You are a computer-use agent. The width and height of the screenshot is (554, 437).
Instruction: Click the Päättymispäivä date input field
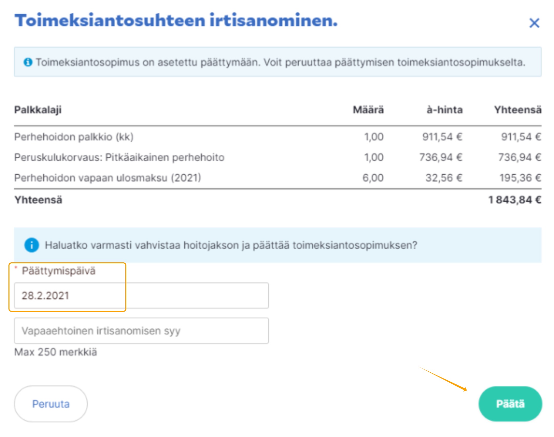tap(141, 295)
